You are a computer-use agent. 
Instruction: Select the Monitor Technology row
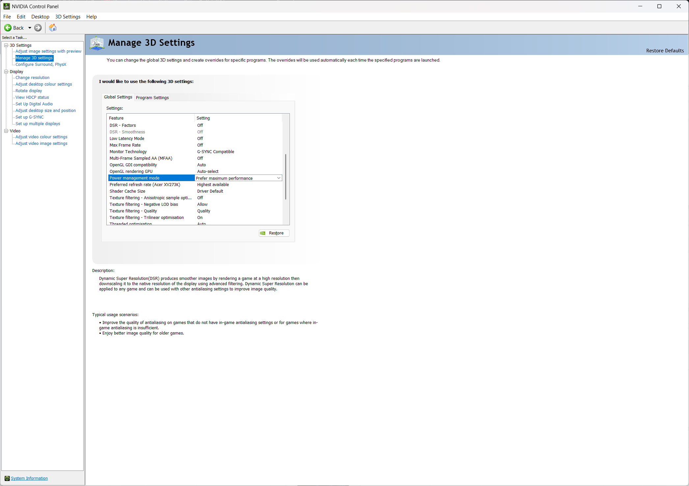pos(195,152)
